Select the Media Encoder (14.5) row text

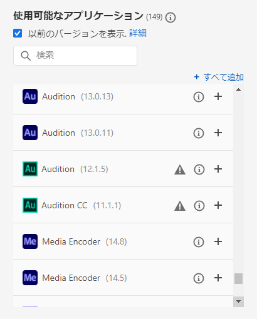click(x=85, y=278)
